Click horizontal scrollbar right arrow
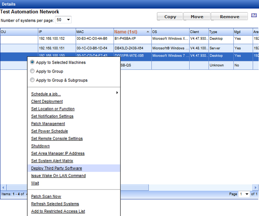Image resolution: width=259 pixels, height=216 pixels. [256, 188]
